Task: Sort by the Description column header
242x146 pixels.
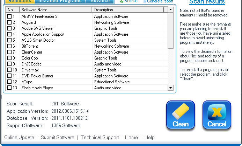Action: [x=128, y=10]
